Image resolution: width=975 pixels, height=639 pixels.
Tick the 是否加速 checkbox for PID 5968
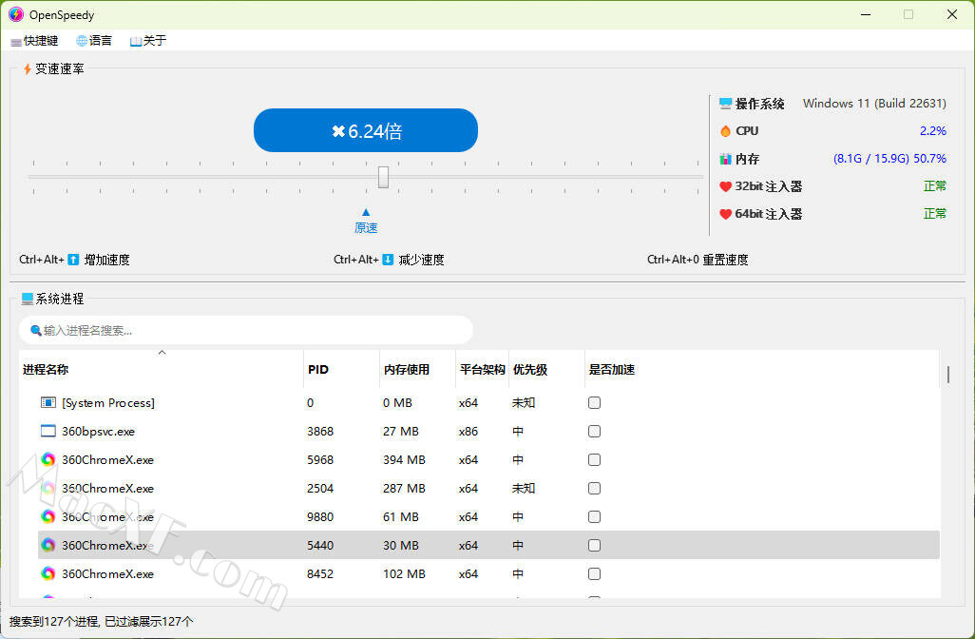(x=594, y=459)
